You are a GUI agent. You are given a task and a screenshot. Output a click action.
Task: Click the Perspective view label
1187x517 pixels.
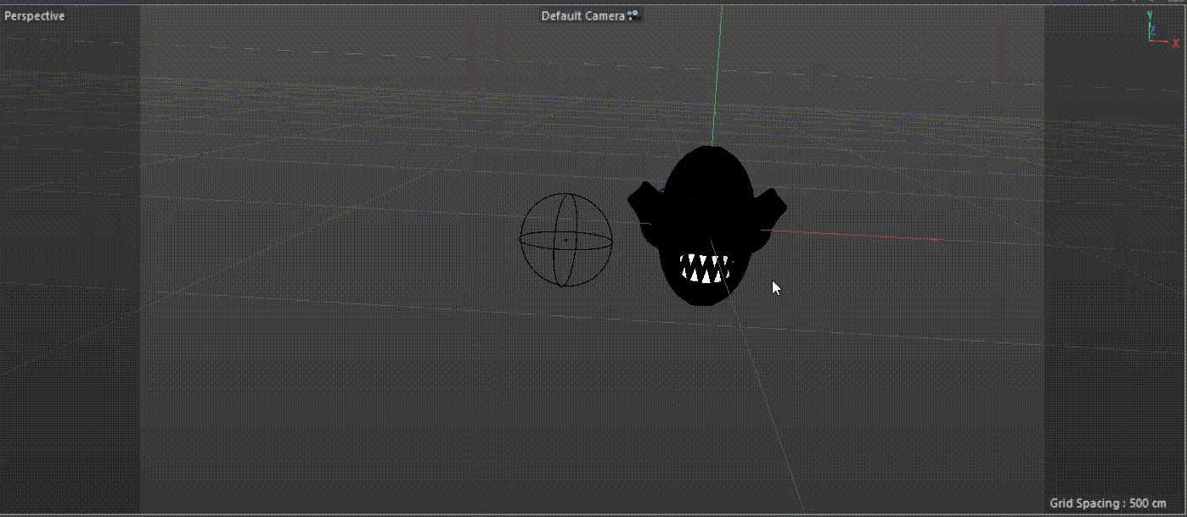pos(35,16)
